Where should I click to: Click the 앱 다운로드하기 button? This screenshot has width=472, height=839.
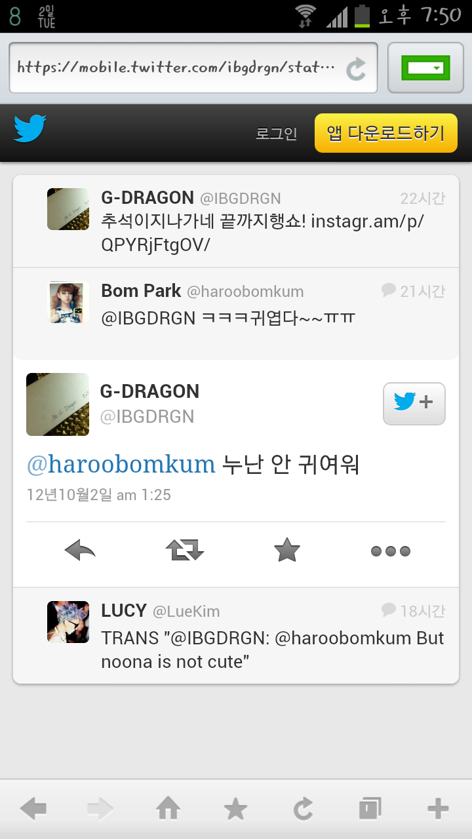(x=386, y=133)
